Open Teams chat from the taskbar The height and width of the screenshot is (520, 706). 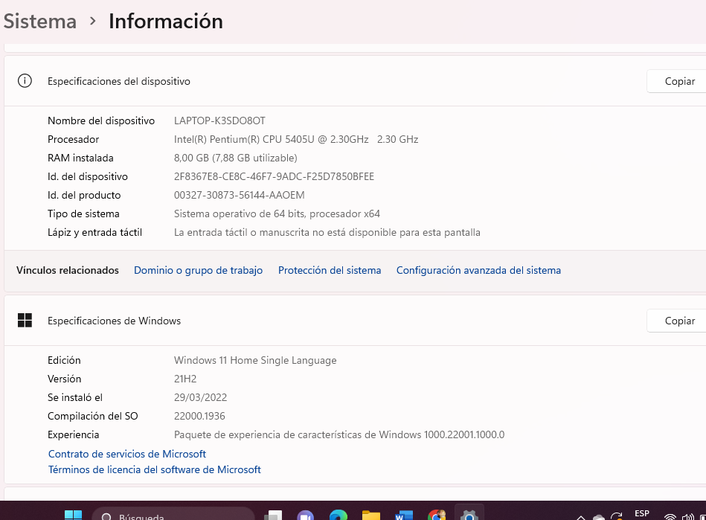pyautogui.click(x=305, y=516)
